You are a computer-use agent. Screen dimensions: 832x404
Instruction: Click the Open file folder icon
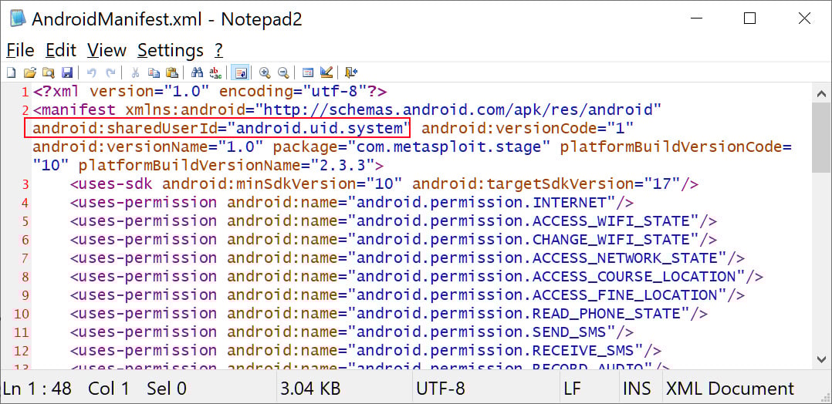coord(29,72)
